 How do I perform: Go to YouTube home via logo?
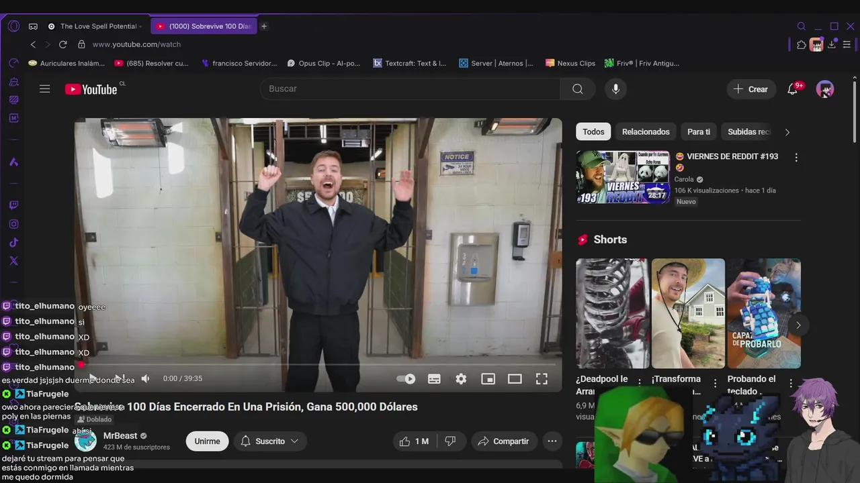click(91, 89)
